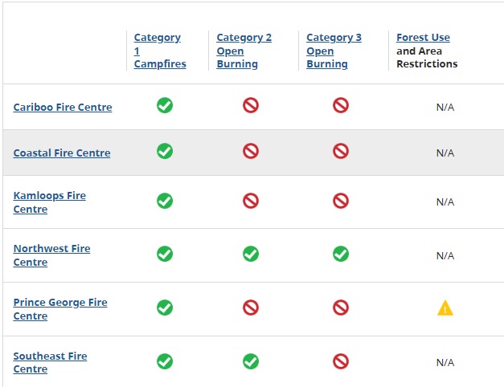Open Coastal Fire Centre link
This screenshot has width=504, height=387.
[x=62, y=153]
